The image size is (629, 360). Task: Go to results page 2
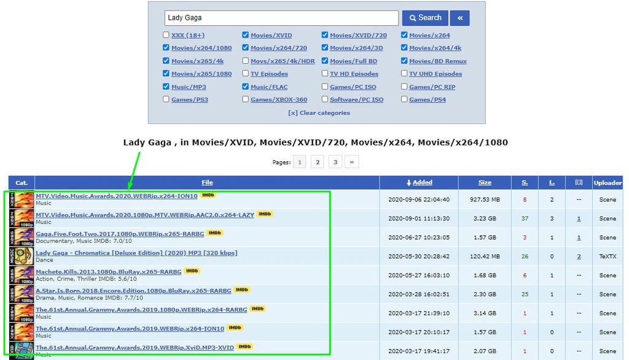(x=318, y=162)
